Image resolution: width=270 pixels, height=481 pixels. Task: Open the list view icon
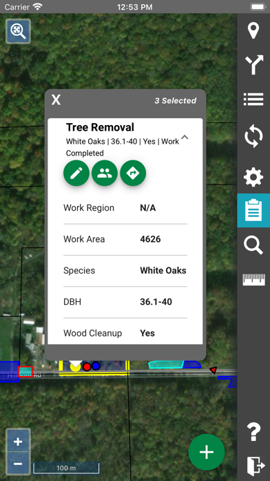pyautogui.click(x=253, y=100)
